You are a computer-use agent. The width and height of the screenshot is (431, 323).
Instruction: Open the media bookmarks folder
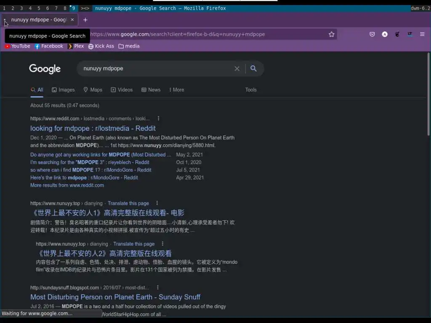[129, 46]
